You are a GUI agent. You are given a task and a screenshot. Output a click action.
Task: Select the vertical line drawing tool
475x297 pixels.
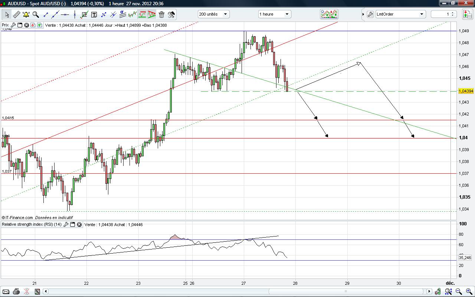coord(75,14)
